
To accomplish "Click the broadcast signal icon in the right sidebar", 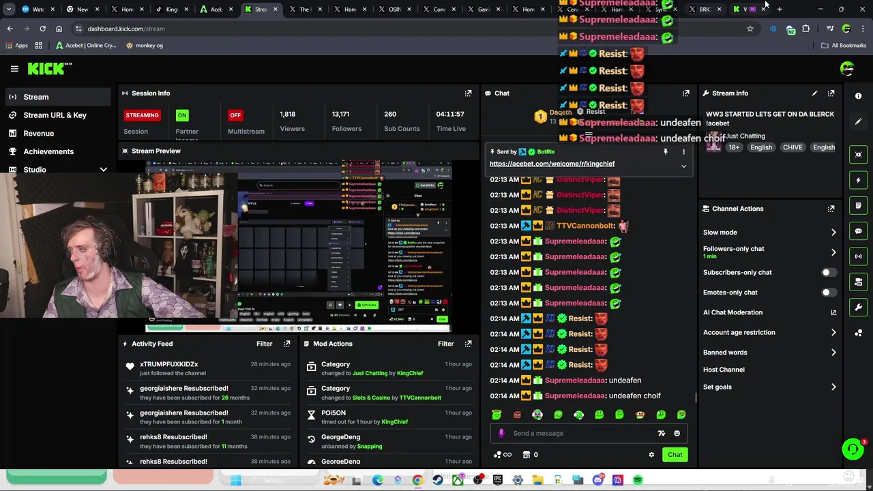I will (x=859, y=256).
